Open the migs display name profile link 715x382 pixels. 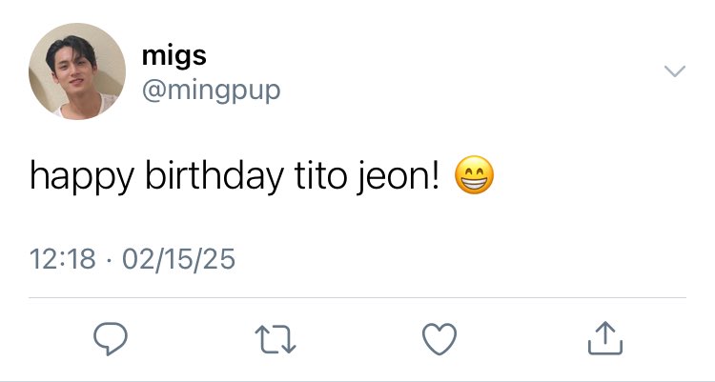tap(174, 56)
